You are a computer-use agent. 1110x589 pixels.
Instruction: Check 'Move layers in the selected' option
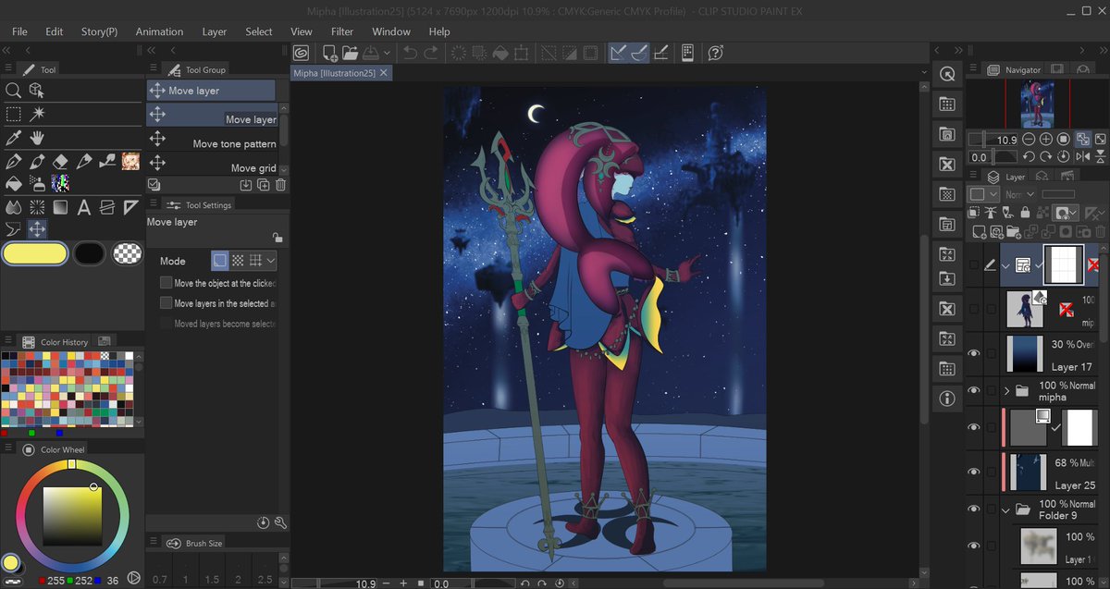(x=166, y=303)
